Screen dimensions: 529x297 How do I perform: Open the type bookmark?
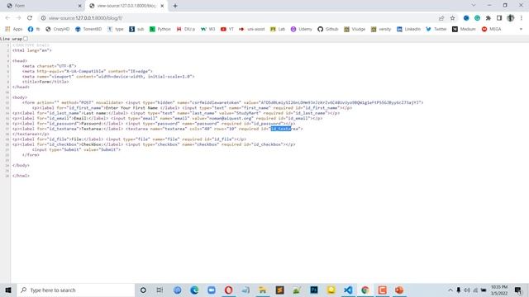pyautogui.click(x=116, y=30)
